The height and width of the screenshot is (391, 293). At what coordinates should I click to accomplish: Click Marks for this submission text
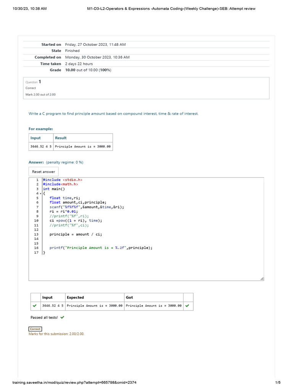click(x=56, y=334)
